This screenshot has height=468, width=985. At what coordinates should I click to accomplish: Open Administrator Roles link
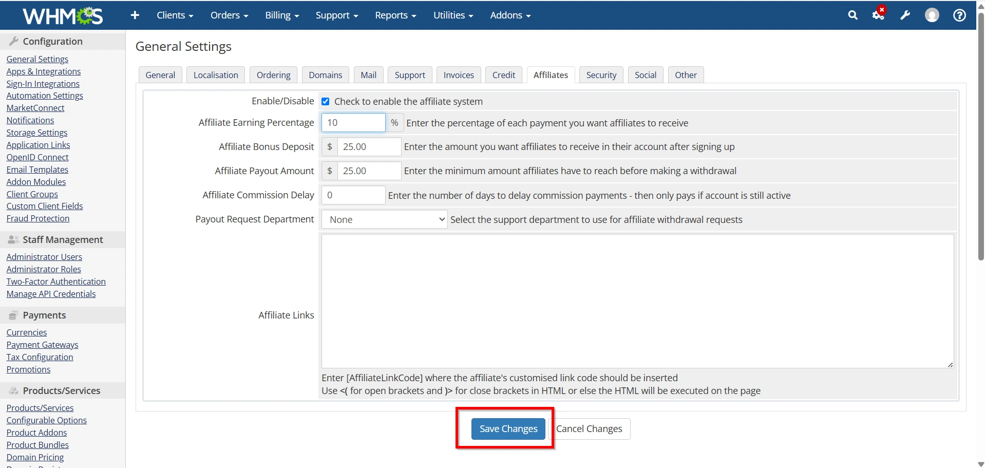[x=44, y=269]
